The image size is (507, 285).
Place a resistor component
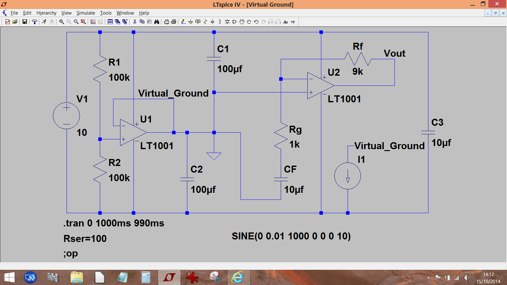(x=205, y=22)
